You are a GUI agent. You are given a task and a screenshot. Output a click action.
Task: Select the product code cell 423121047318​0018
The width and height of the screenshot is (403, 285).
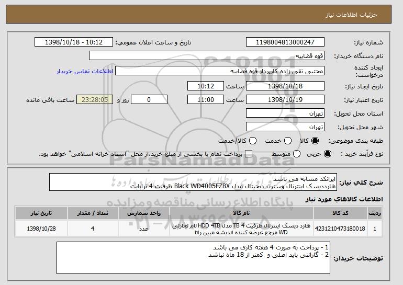340,229
